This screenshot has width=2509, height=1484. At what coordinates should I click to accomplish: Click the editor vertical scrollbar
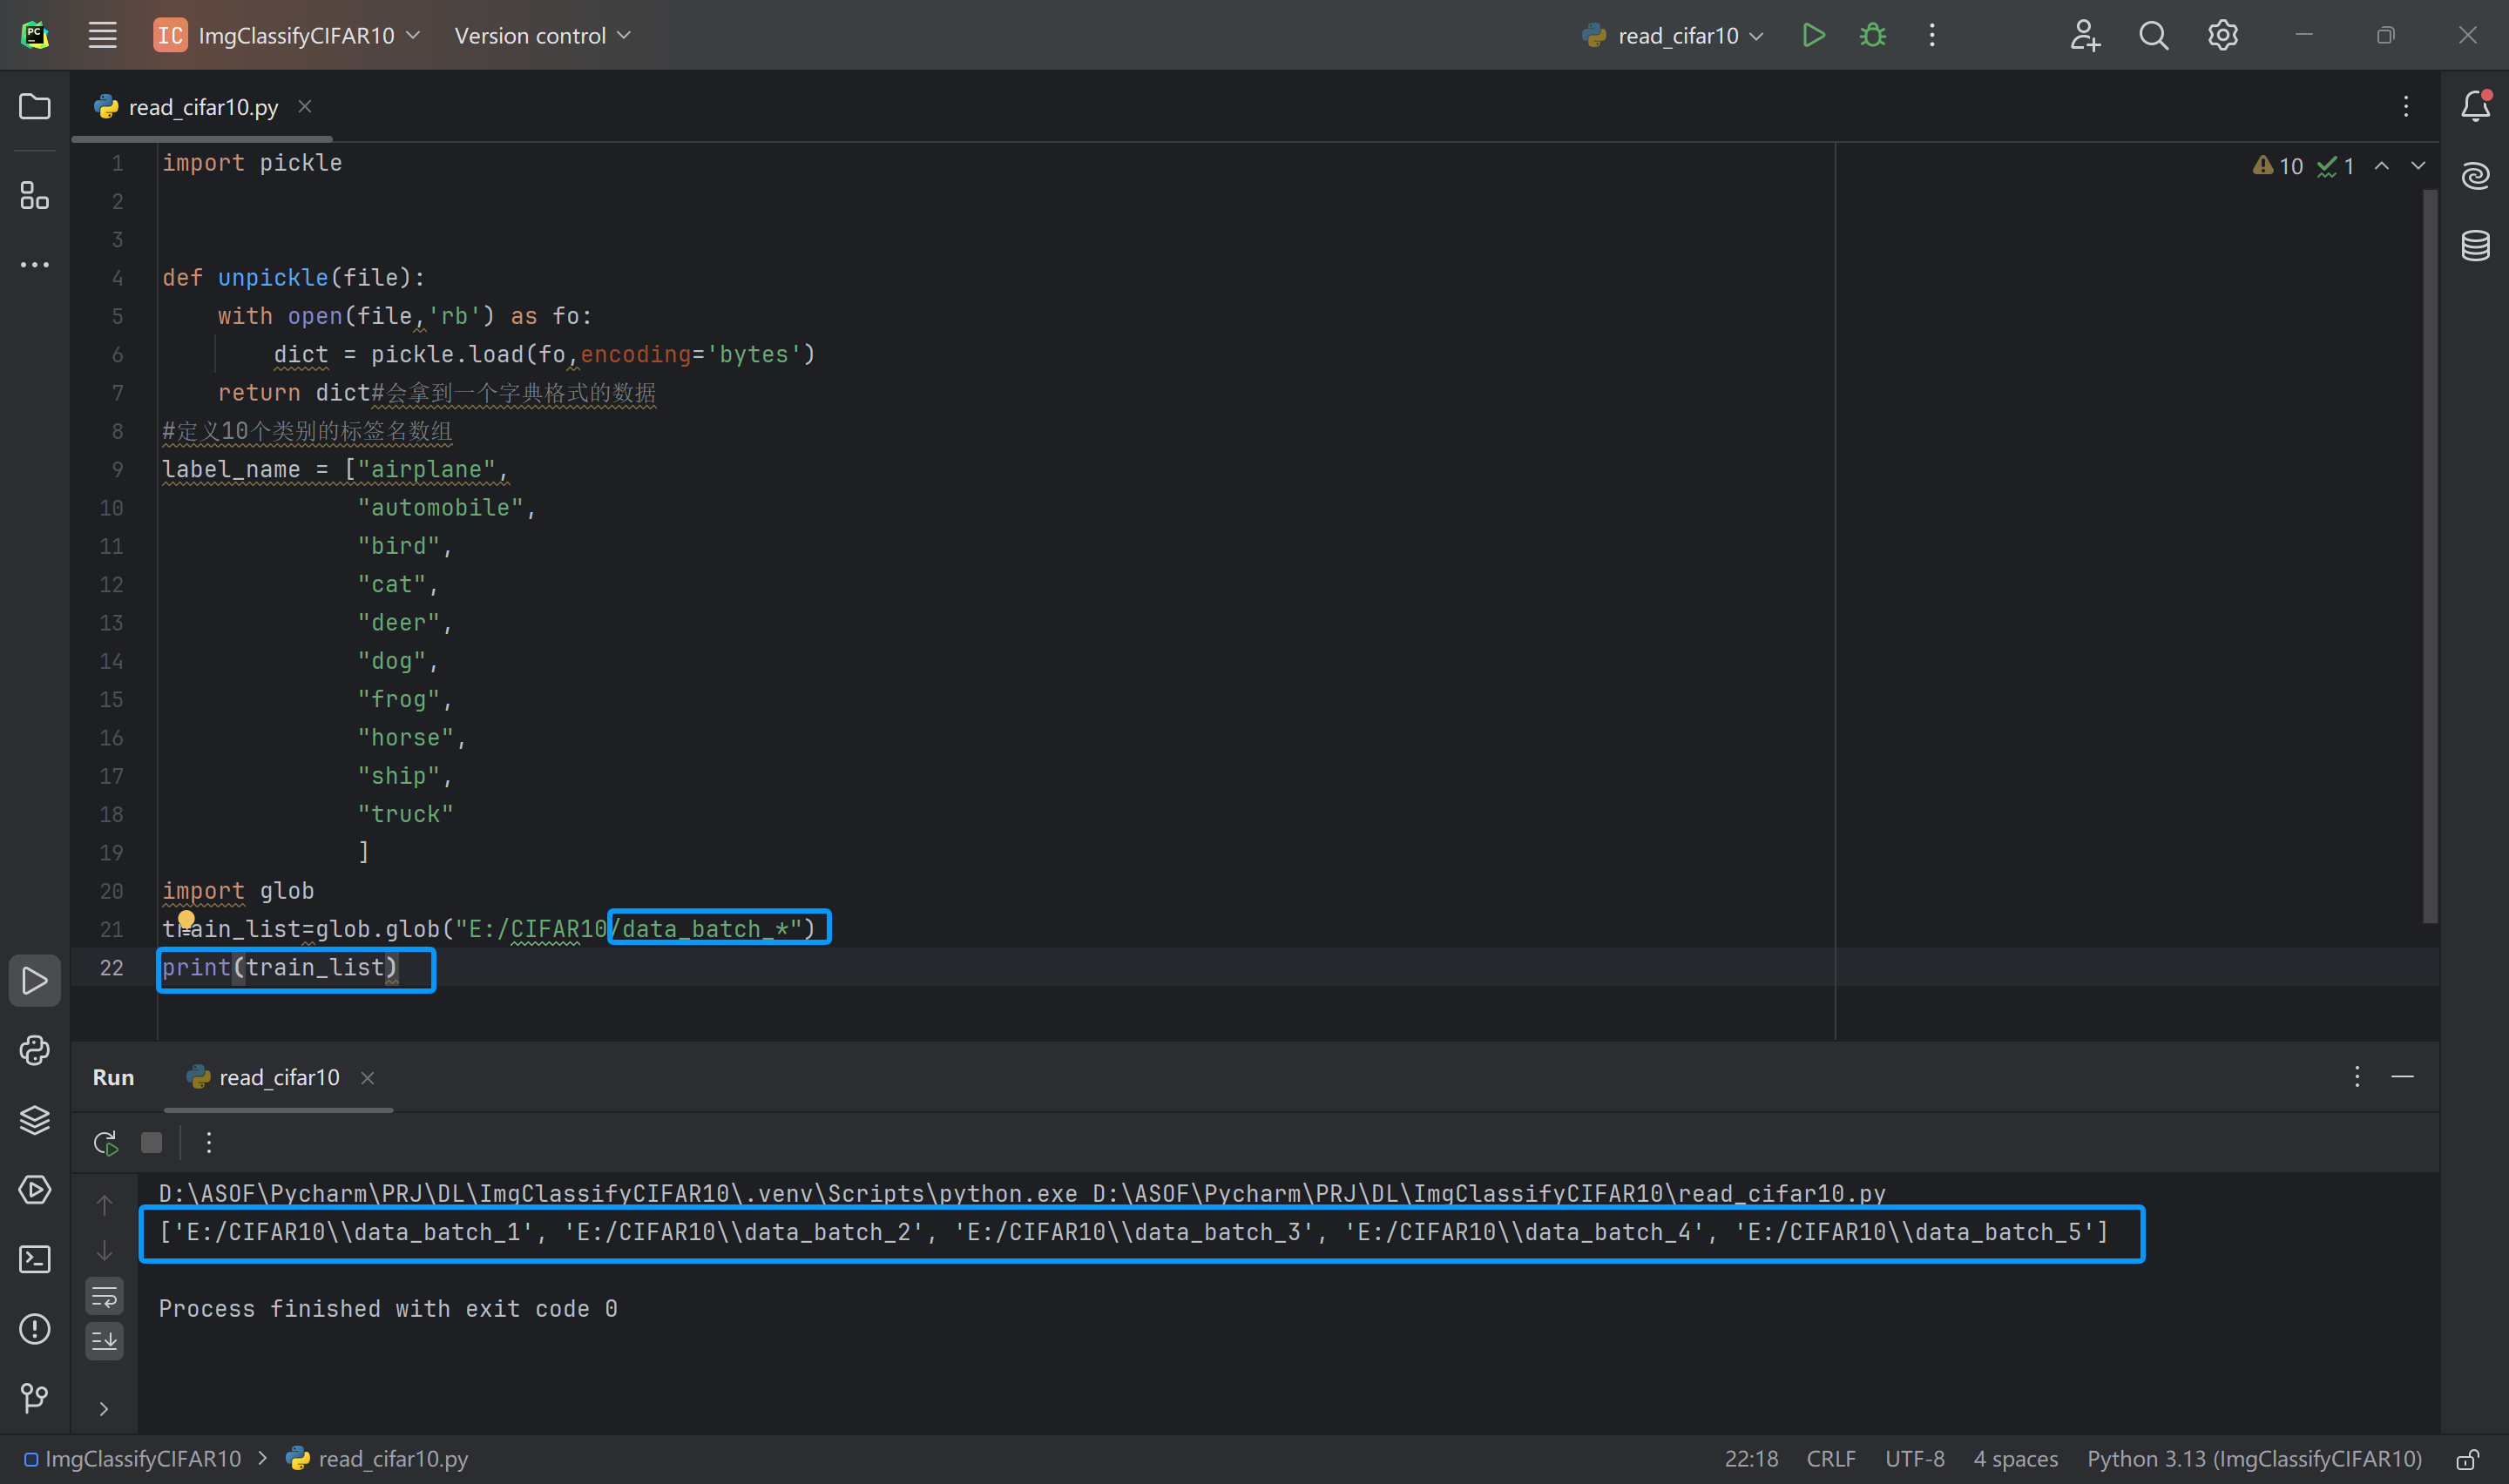(x=2430, y=555)
